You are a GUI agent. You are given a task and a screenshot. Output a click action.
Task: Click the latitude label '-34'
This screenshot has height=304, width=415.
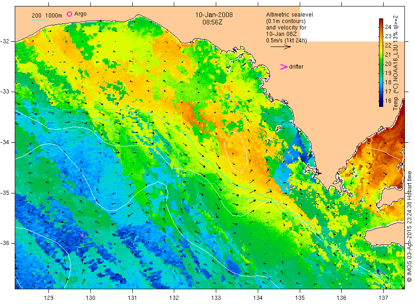pyautogui.click(x=5, y=142)
